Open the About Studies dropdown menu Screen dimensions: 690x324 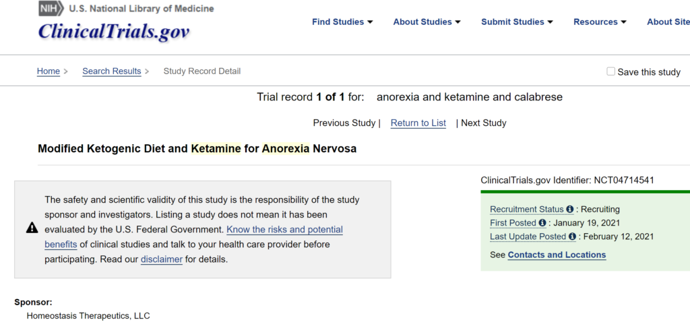click(x=427, y=22)
